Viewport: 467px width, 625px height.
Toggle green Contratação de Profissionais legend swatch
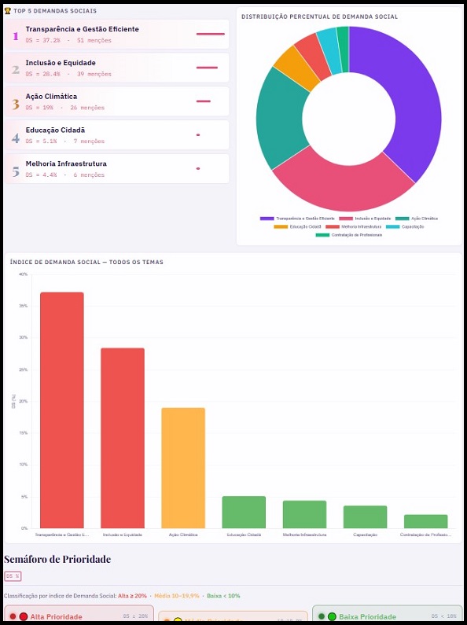point(322,235)
